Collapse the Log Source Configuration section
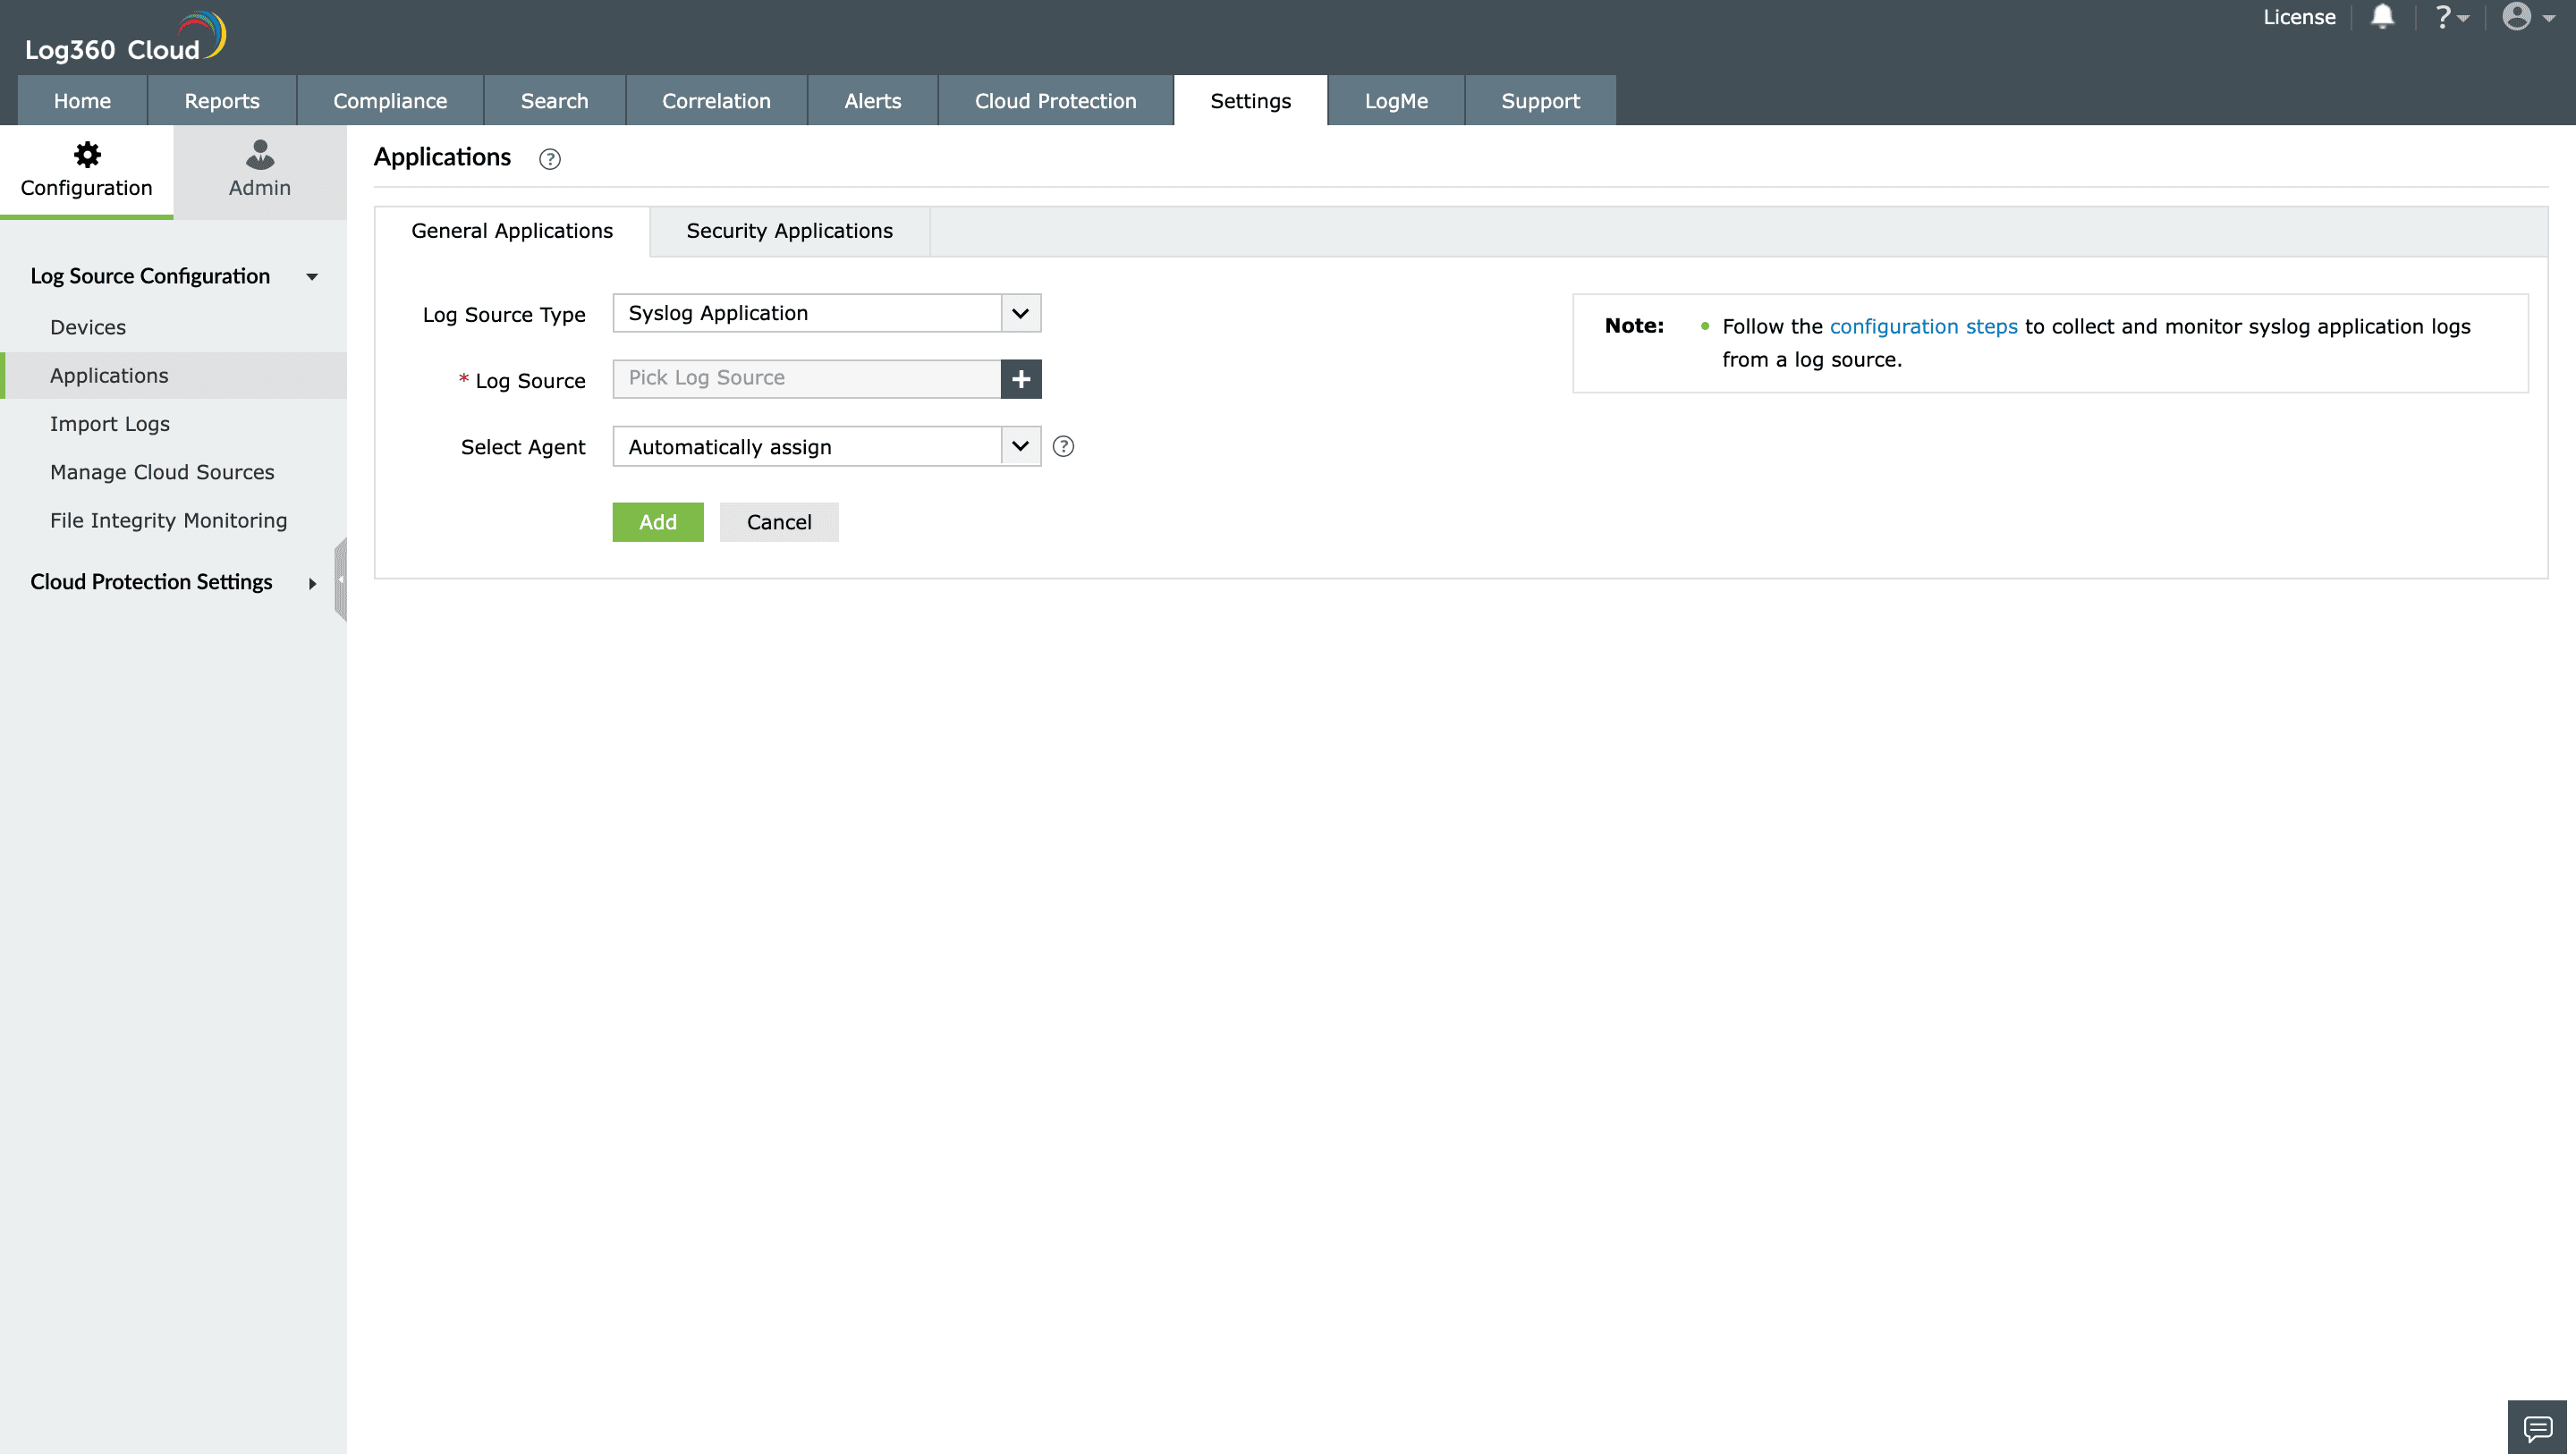2576x1454 pixels. click(x=311, y=276)
